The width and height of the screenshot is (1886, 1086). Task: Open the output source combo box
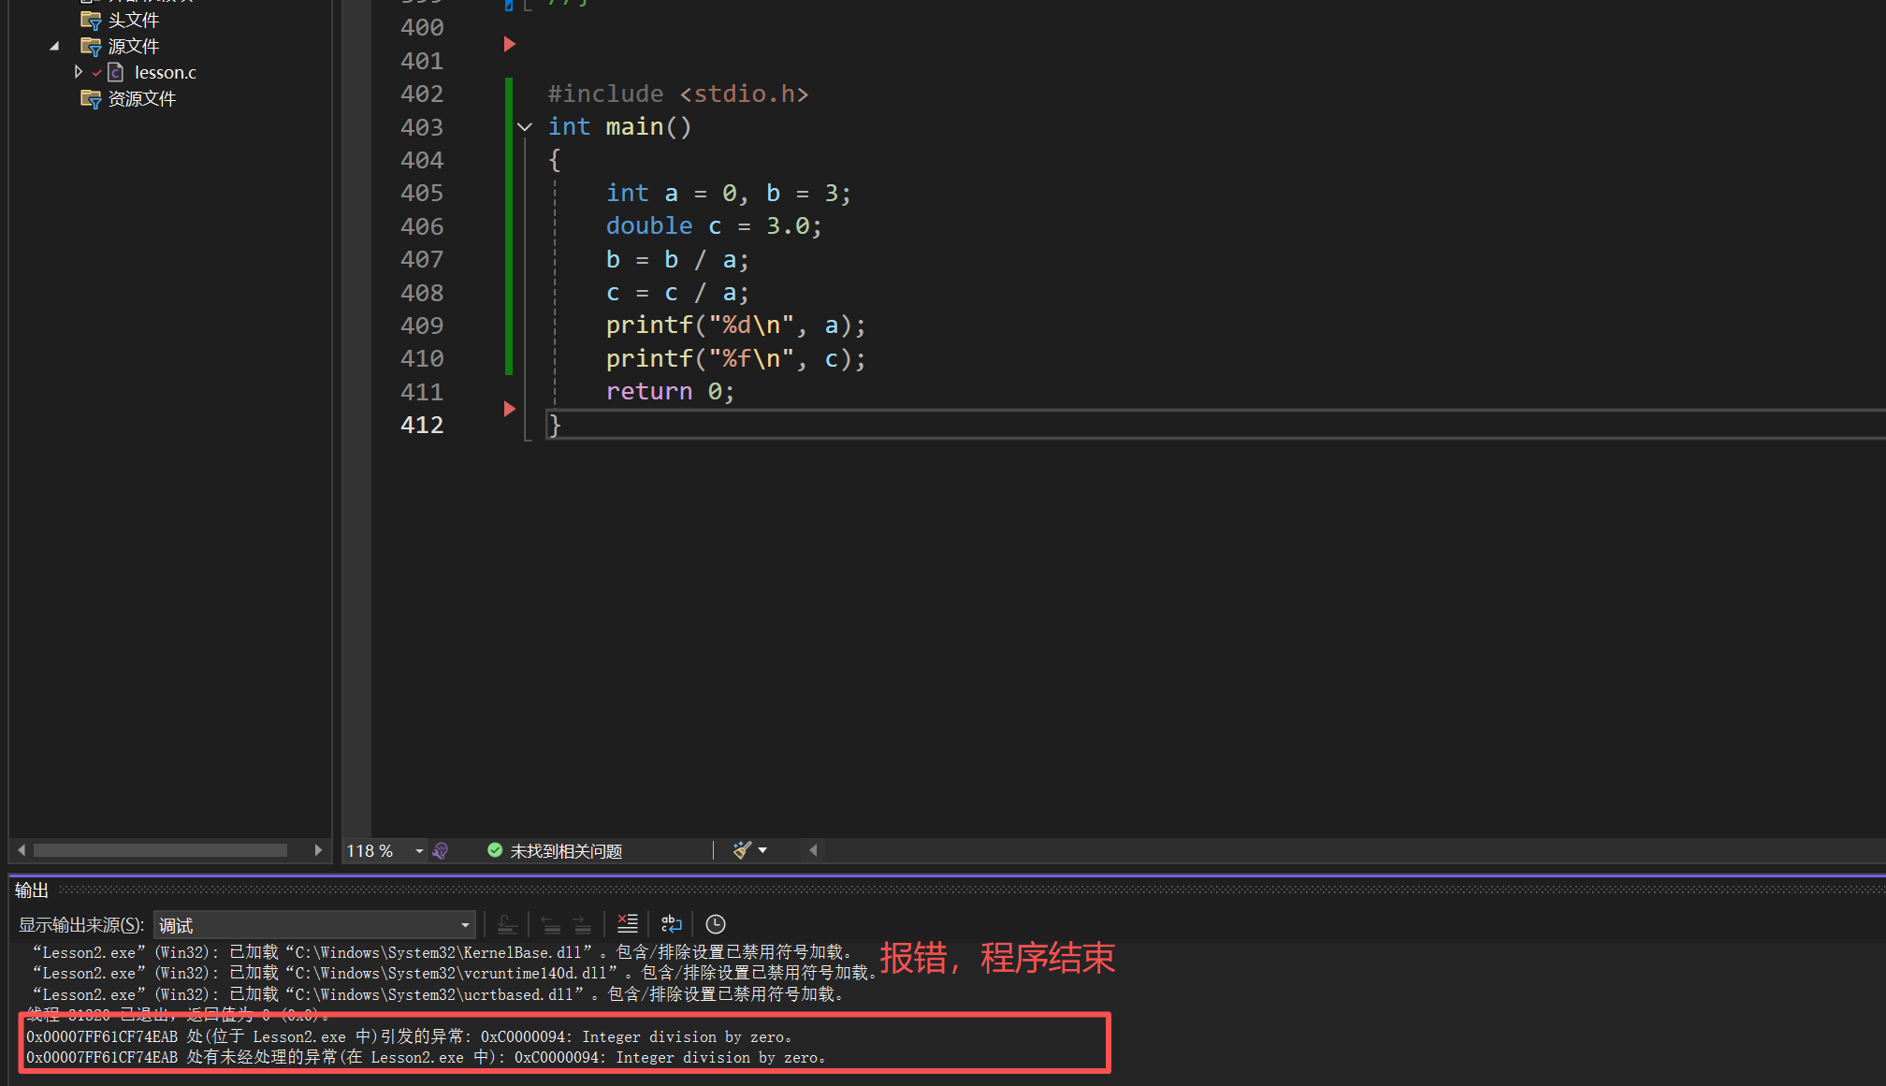point(313,925)
